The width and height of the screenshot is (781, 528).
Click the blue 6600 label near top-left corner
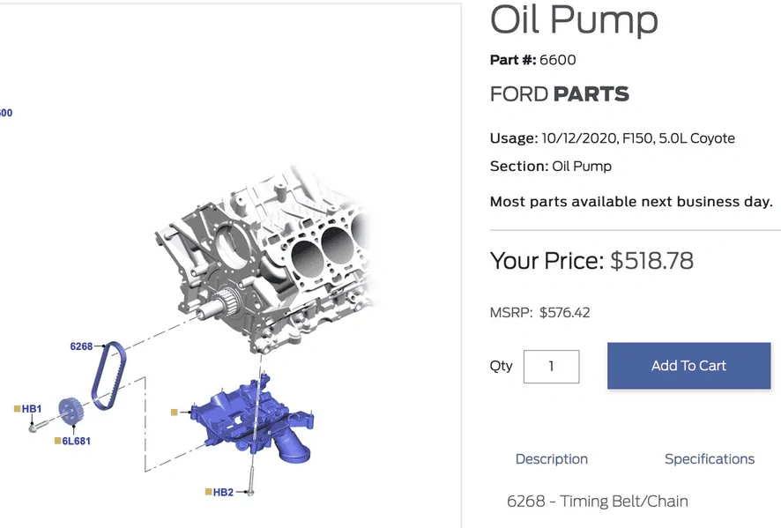pos(6,113)
